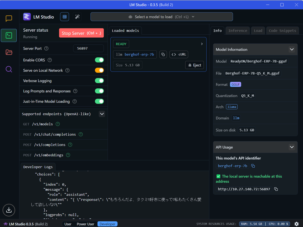Toggle off Serve on Local Network
This screenshot has width=303, height=227.
click(x=99, y=70)
